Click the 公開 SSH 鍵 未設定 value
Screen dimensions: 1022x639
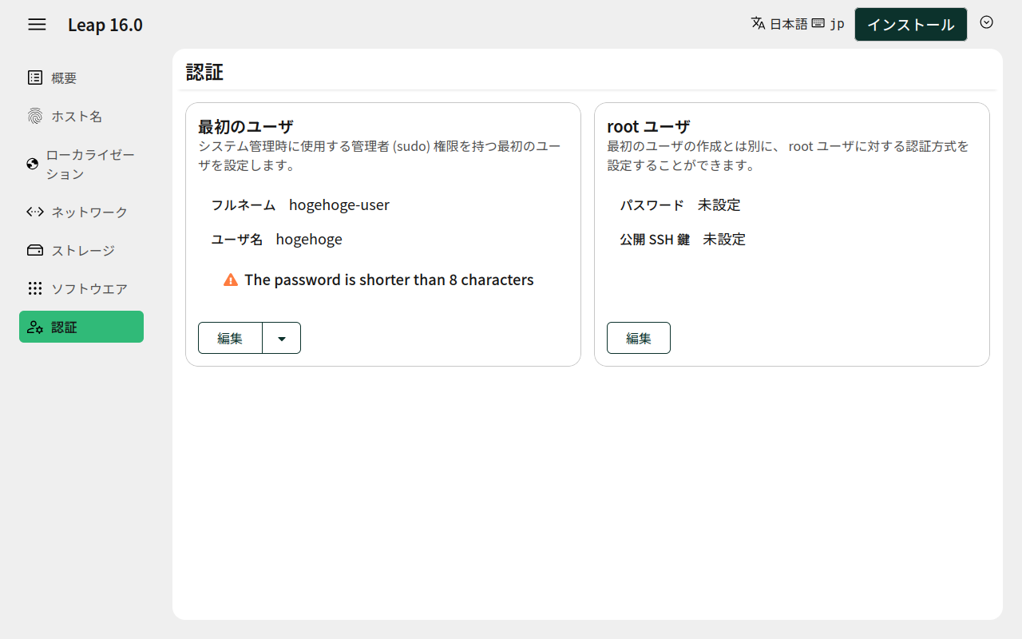(x=724, y=239)
